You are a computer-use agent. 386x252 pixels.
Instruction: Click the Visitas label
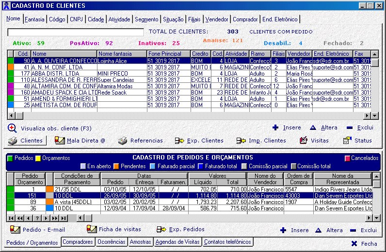[320, 141]
